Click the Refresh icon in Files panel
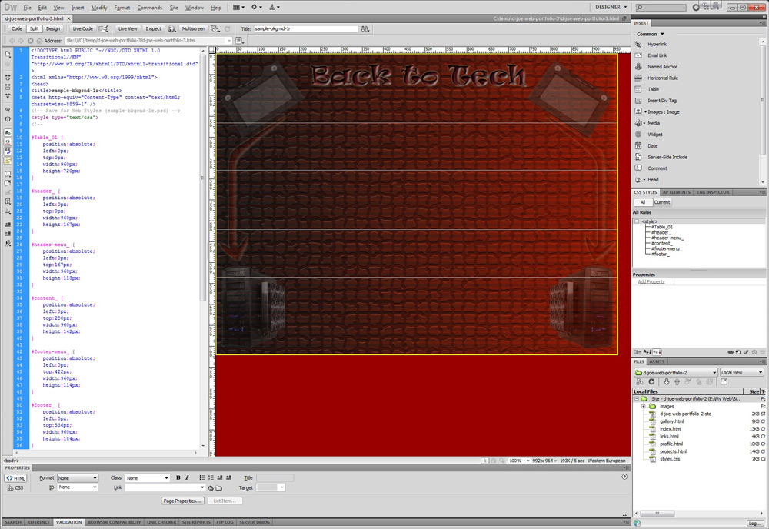The width and height of the screenshot is (769, 529). coord(651,381)
